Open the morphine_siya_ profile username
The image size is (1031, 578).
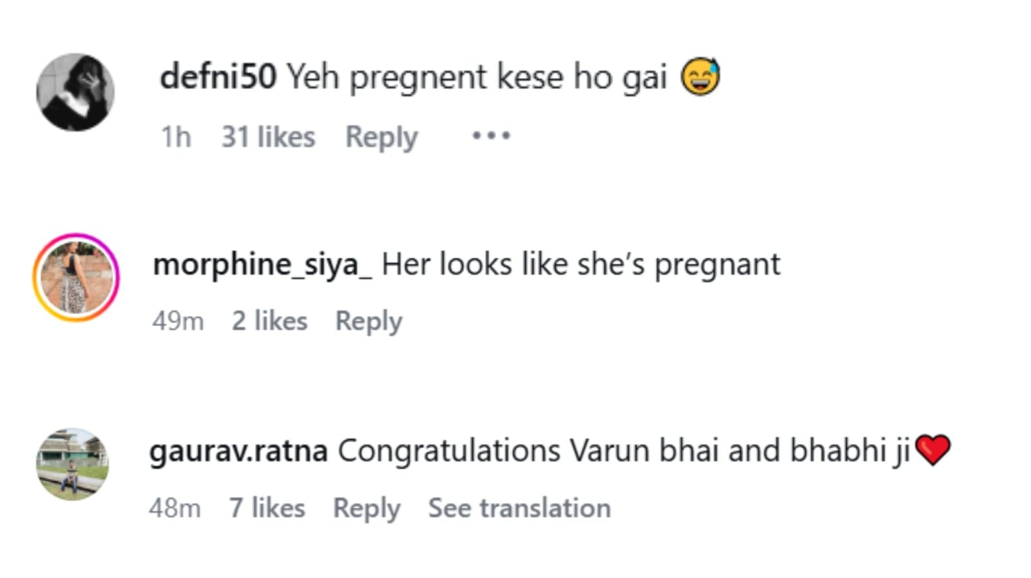(x=262, y=264)
